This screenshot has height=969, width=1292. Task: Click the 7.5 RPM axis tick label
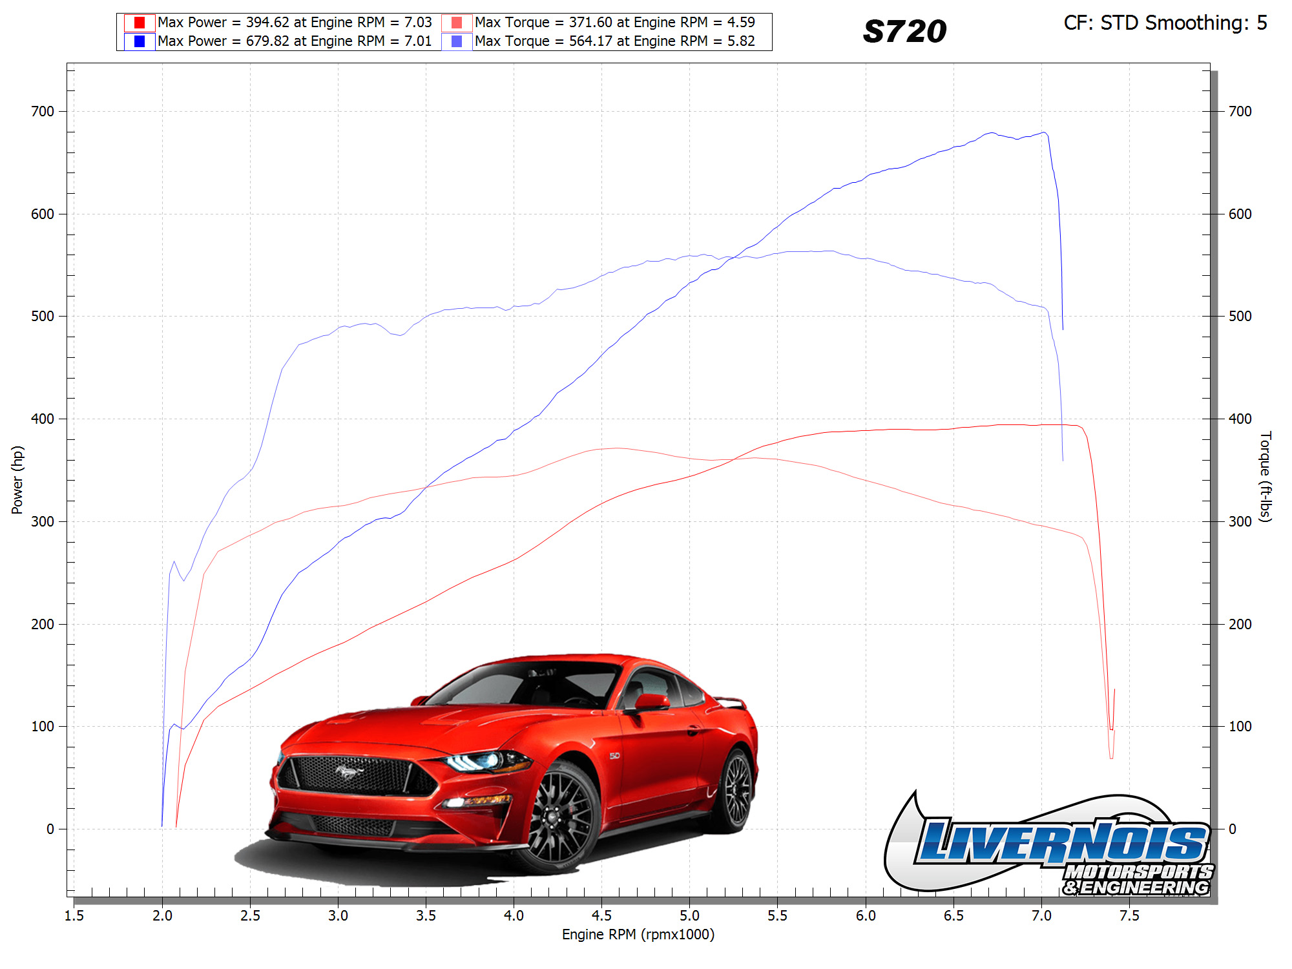(1129, 915)
